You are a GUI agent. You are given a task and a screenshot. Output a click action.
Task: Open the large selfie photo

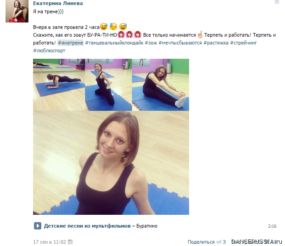[111, 163]
